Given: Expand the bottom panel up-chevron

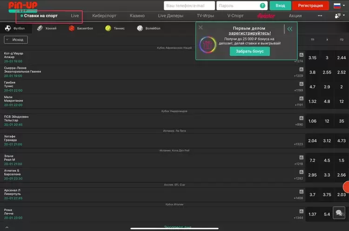Looking at the screenshot, I should pyautogui.click(x=7, y=227).
